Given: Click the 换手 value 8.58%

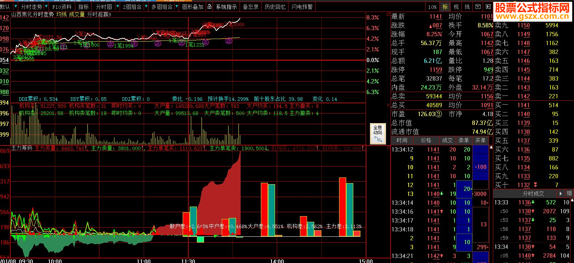Looking at the screenshot, I should 485,25.
